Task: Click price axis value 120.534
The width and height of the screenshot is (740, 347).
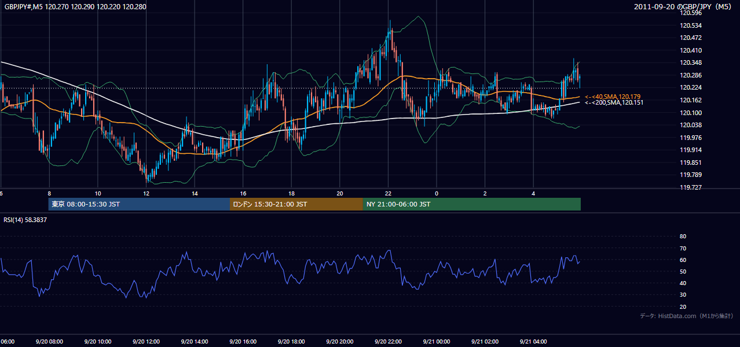Action: (690, 25)
